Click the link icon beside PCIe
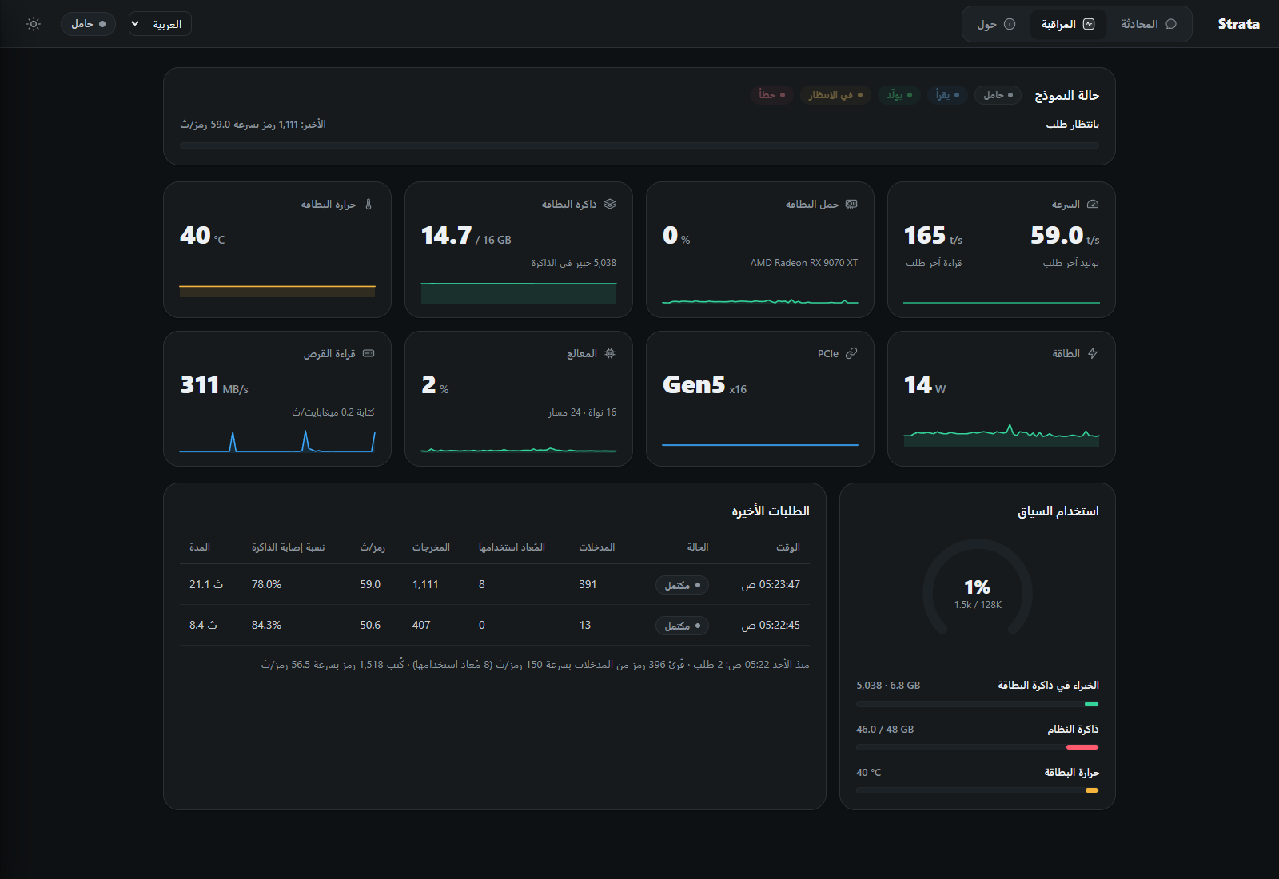This screenshot has height=879, width=1279. coord(851,353)
